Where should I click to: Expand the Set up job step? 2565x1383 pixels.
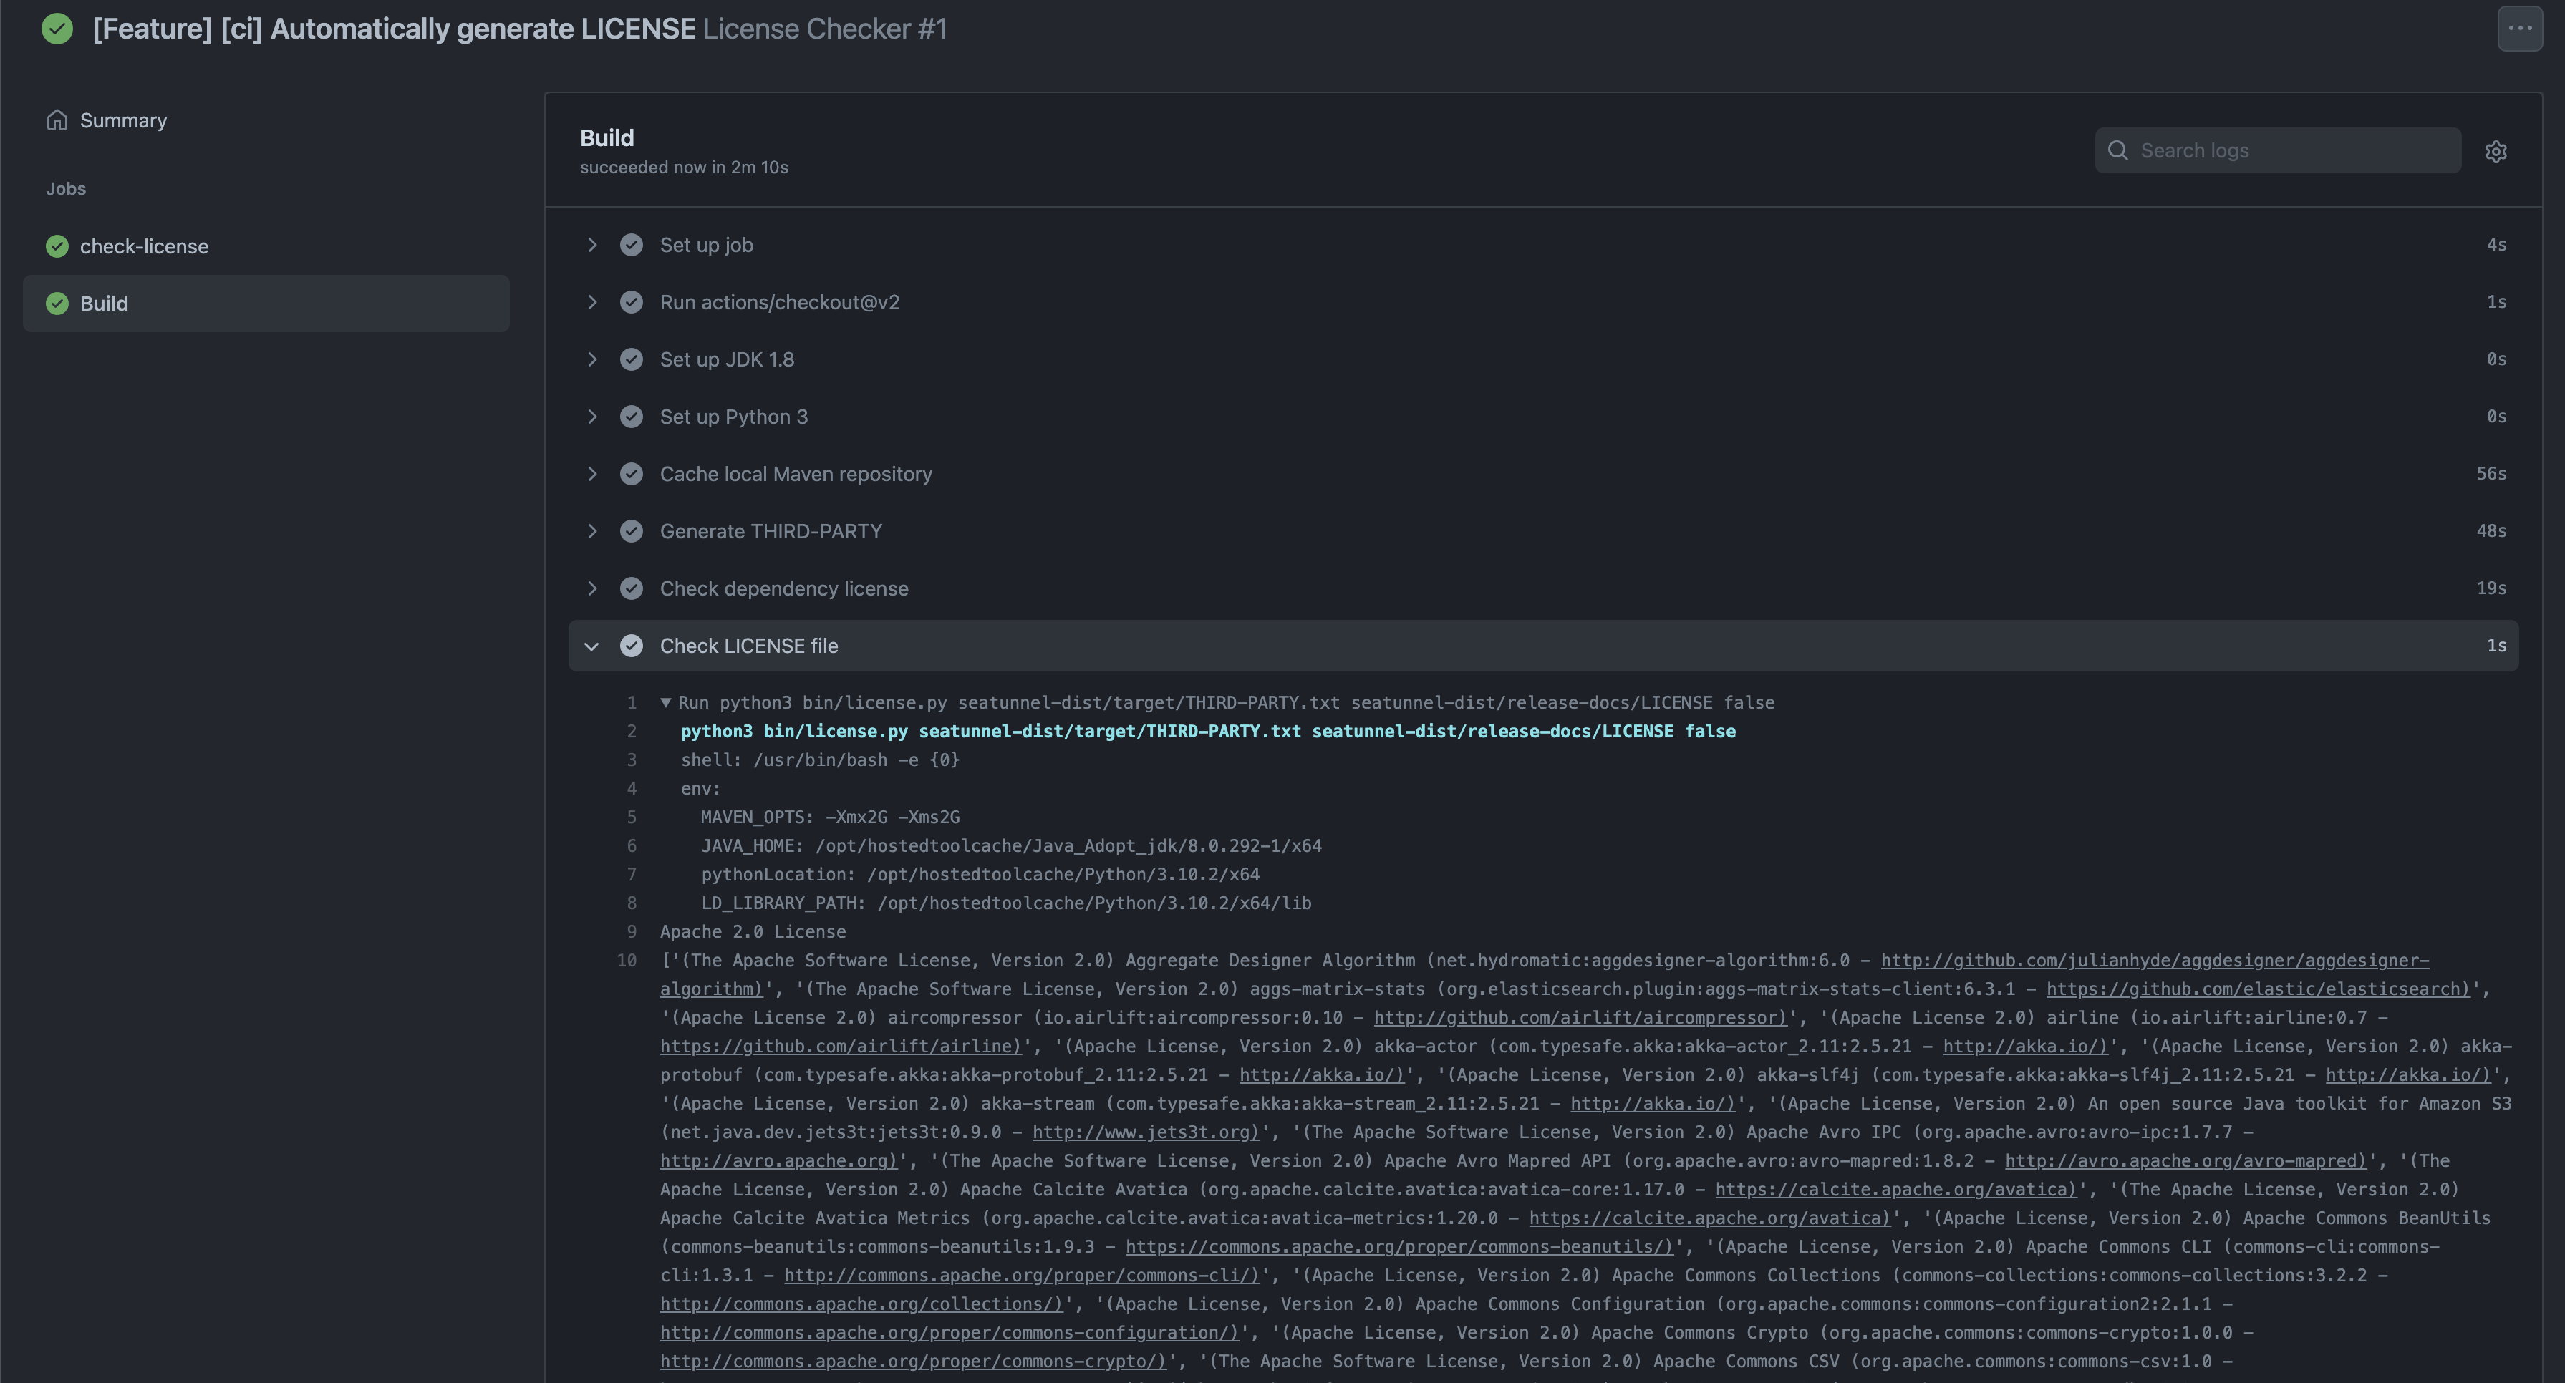[x=592, y=245]
